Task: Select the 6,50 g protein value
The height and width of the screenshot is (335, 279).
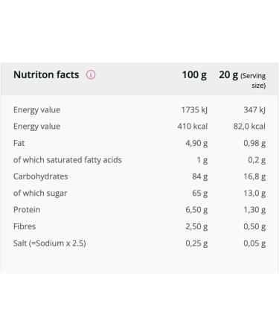Action: click(196, 210)
